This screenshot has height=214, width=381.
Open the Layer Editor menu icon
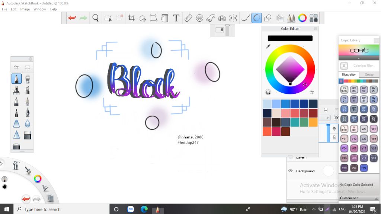tap(336, 110)
